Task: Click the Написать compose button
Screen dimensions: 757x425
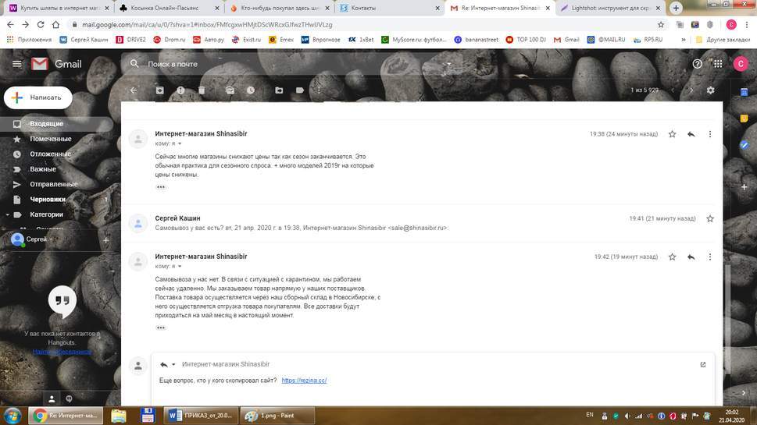Action: [38, 97]
